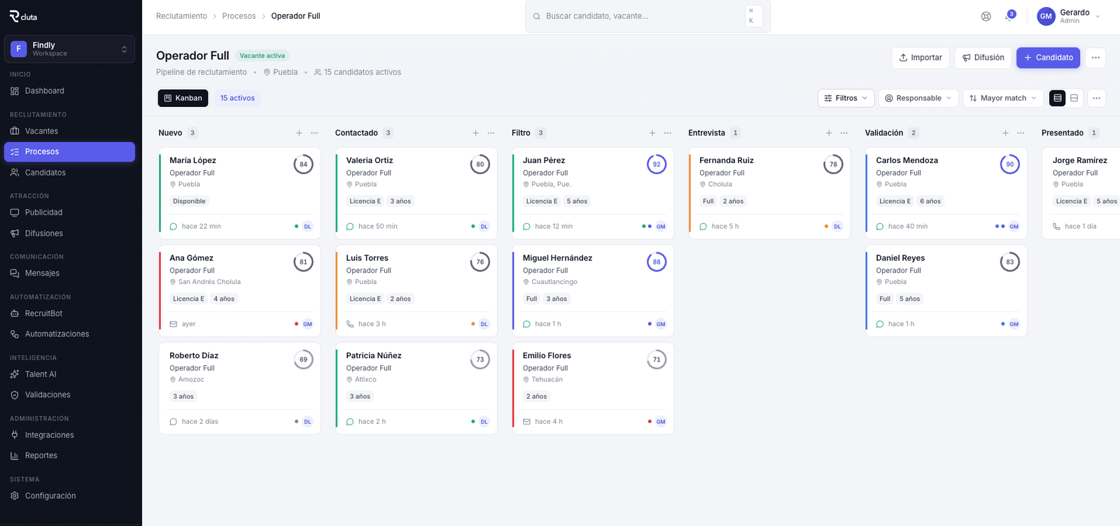The width and height of the screenshot is (1120, 526).
Task: Click the Importar button
Action: (x=920, y=57)
